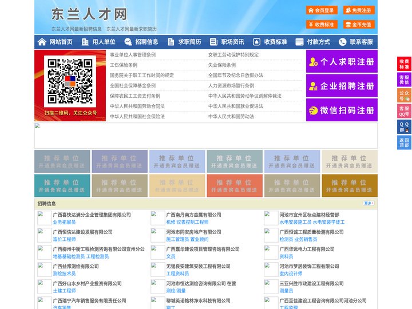Open the 网站首页 menu item
412x309 pixels.
61,42
